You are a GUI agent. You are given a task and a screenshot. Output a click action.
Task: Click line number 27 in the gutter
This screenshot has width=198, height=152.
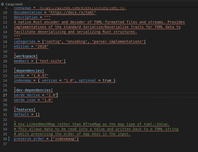[x=5, y=95]
